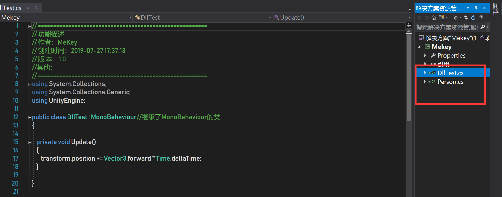Open the pending changes filter clock icon

tap(456, 18)
